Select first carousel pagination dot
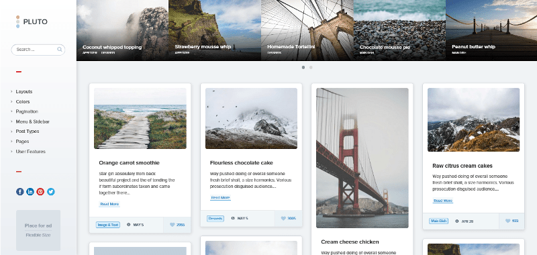Screen dimensions: 537x255 (303, 67)
